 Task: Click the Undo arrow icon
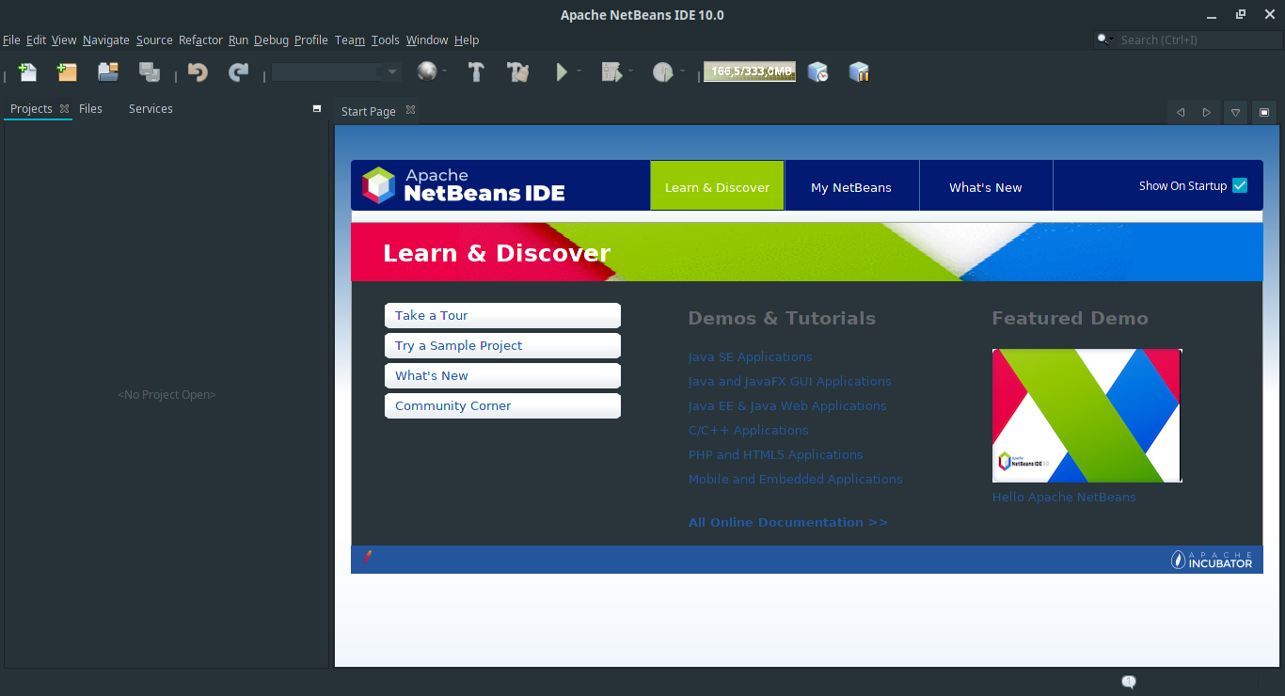tap(198, 72)
